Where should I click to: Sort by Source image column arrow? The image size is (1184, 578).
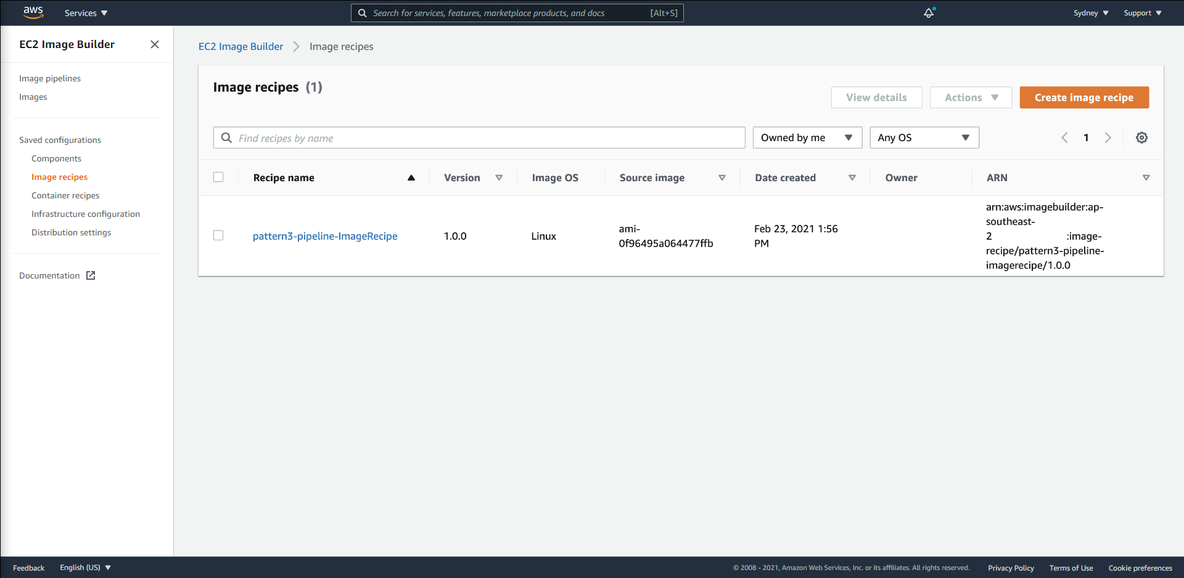pyautogui.click(x=721, y=177)
